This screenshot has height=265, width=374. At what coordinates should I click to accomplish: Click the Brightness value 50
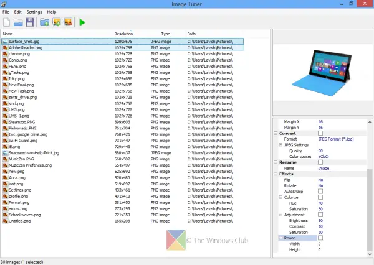pos(320,220)
